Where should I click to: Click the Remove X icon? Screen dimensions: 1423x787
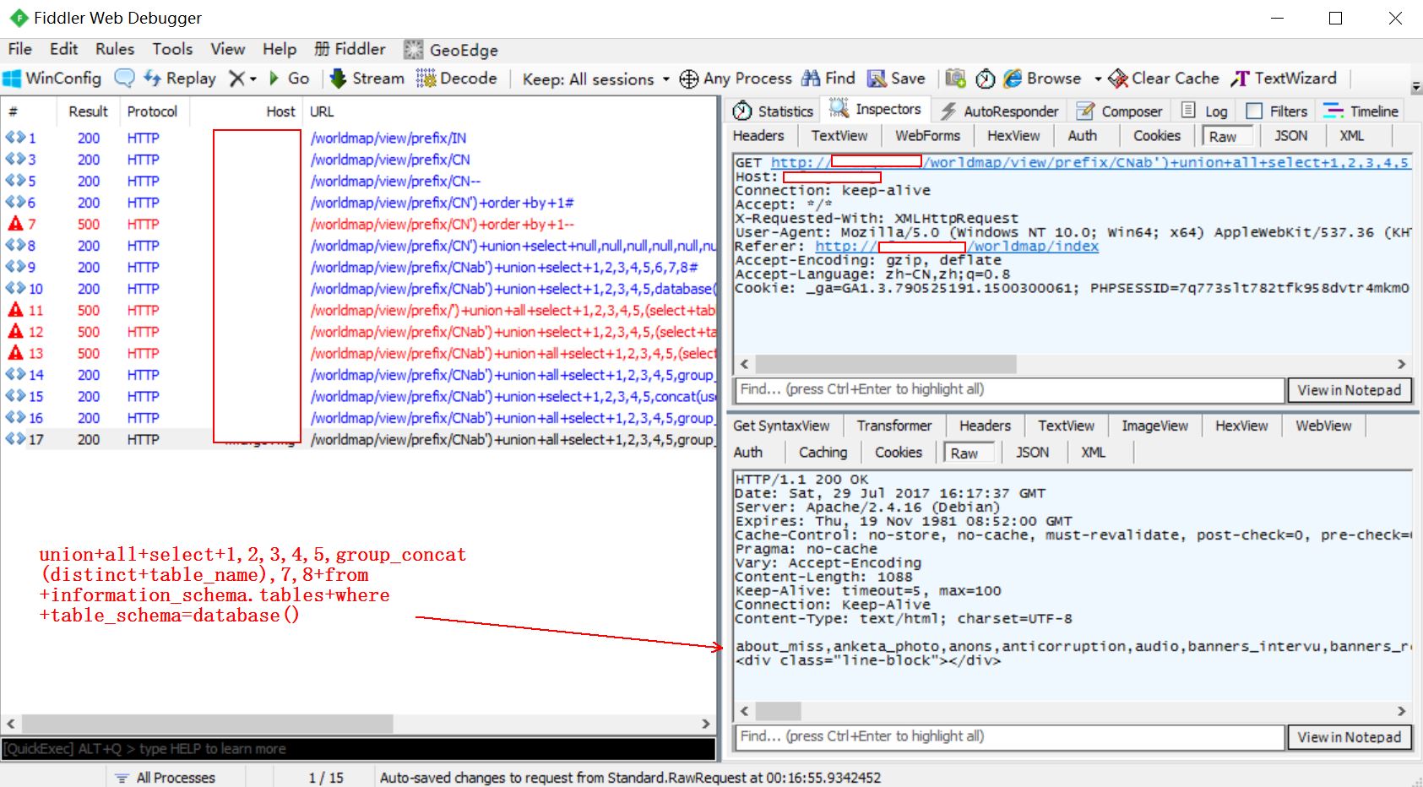tap(237, 79)
